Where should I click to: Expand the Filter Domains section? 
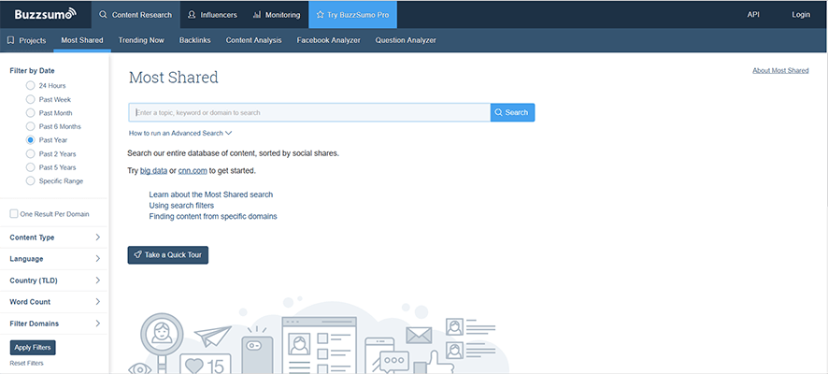(54, 324)
